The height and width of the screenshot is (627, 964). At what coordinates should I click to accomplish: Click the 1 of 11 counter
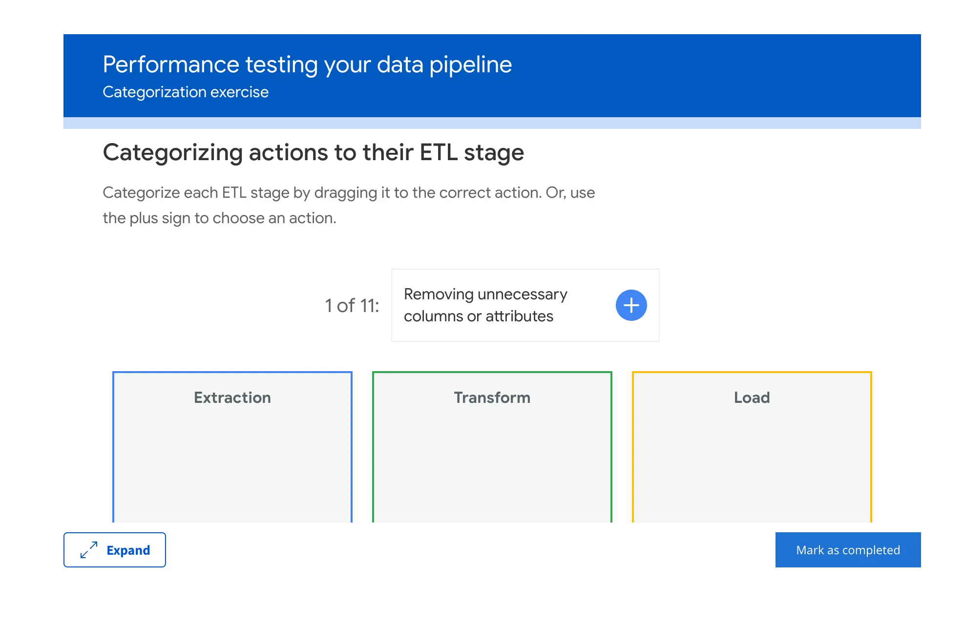pyautogui.click(x=352, y=306)
